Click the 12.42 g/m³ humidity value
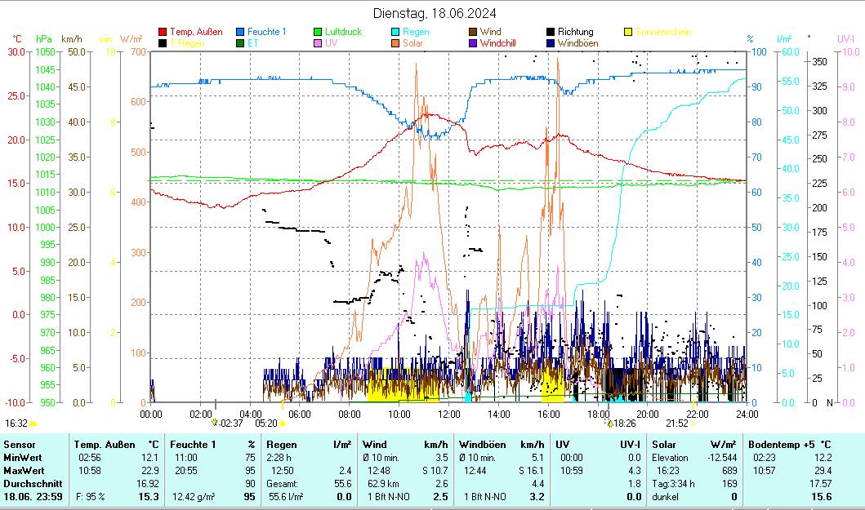Viewport: 865px width, 510px height. (x=192, y=497)
